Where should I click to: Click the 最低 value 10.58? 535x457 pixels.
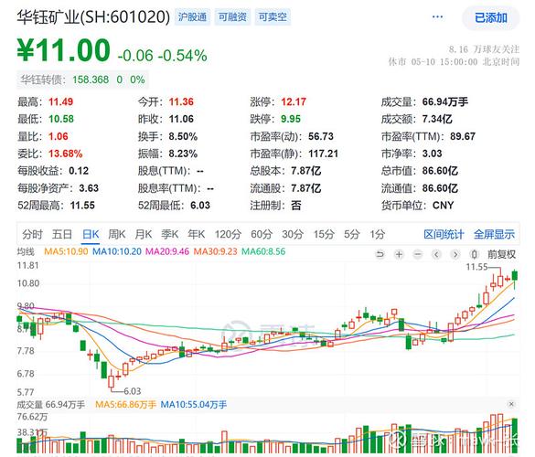[x=61, y=119]
